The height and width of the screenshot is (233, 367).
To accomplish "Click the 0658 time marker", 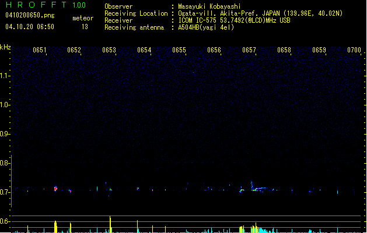I will click(284, 50).
